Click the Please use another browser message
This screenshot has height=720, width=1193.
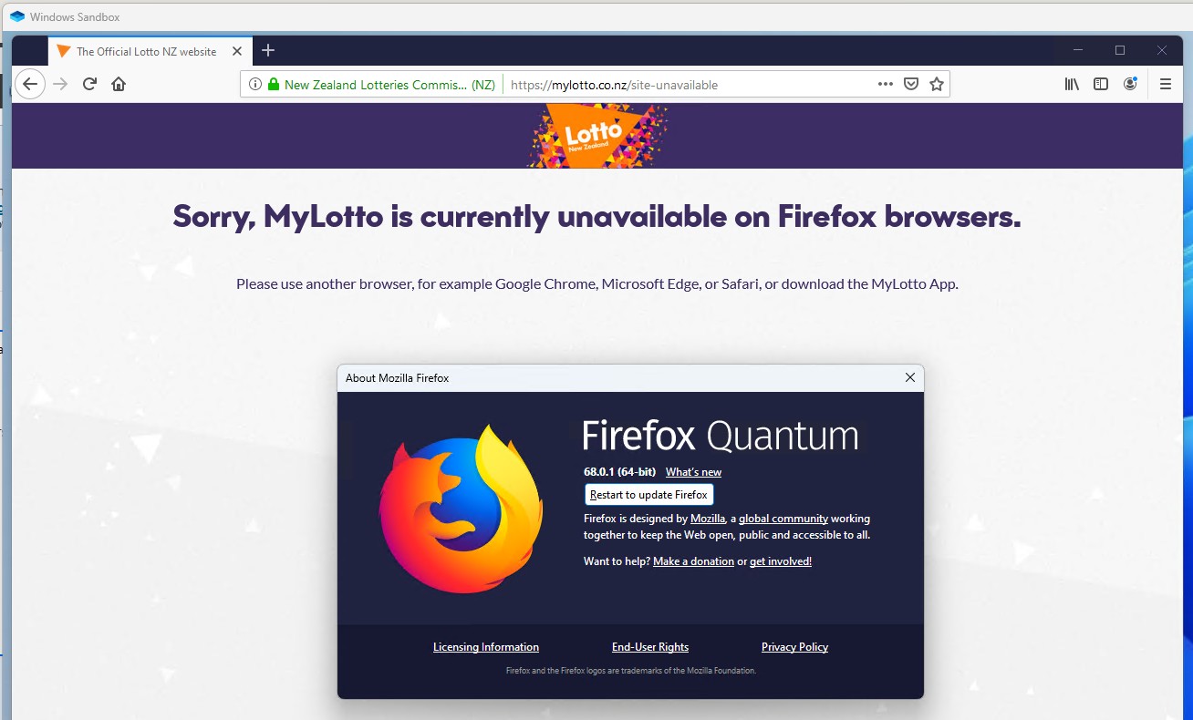[x=597, y=283]
